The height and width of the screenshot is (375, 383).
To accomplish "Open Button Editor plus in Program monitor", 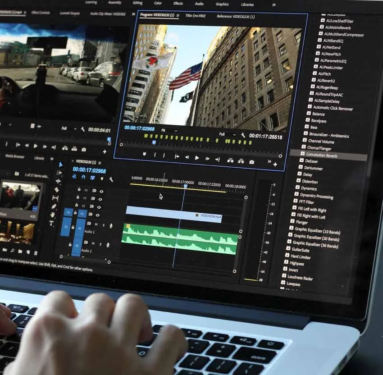I will coord(275,165).
